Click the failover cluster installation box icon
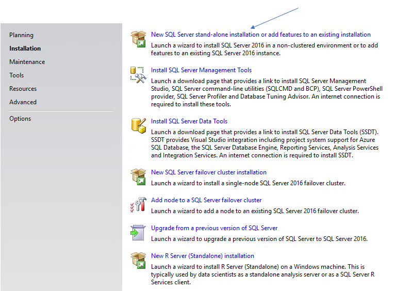Image resolution: width=396 pixels, height=291 pixels. pyautogui.click(x=139, y=176)
